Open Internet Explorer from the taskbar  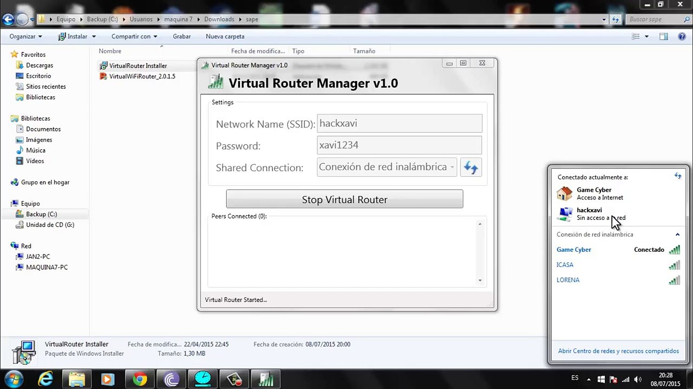45,379
